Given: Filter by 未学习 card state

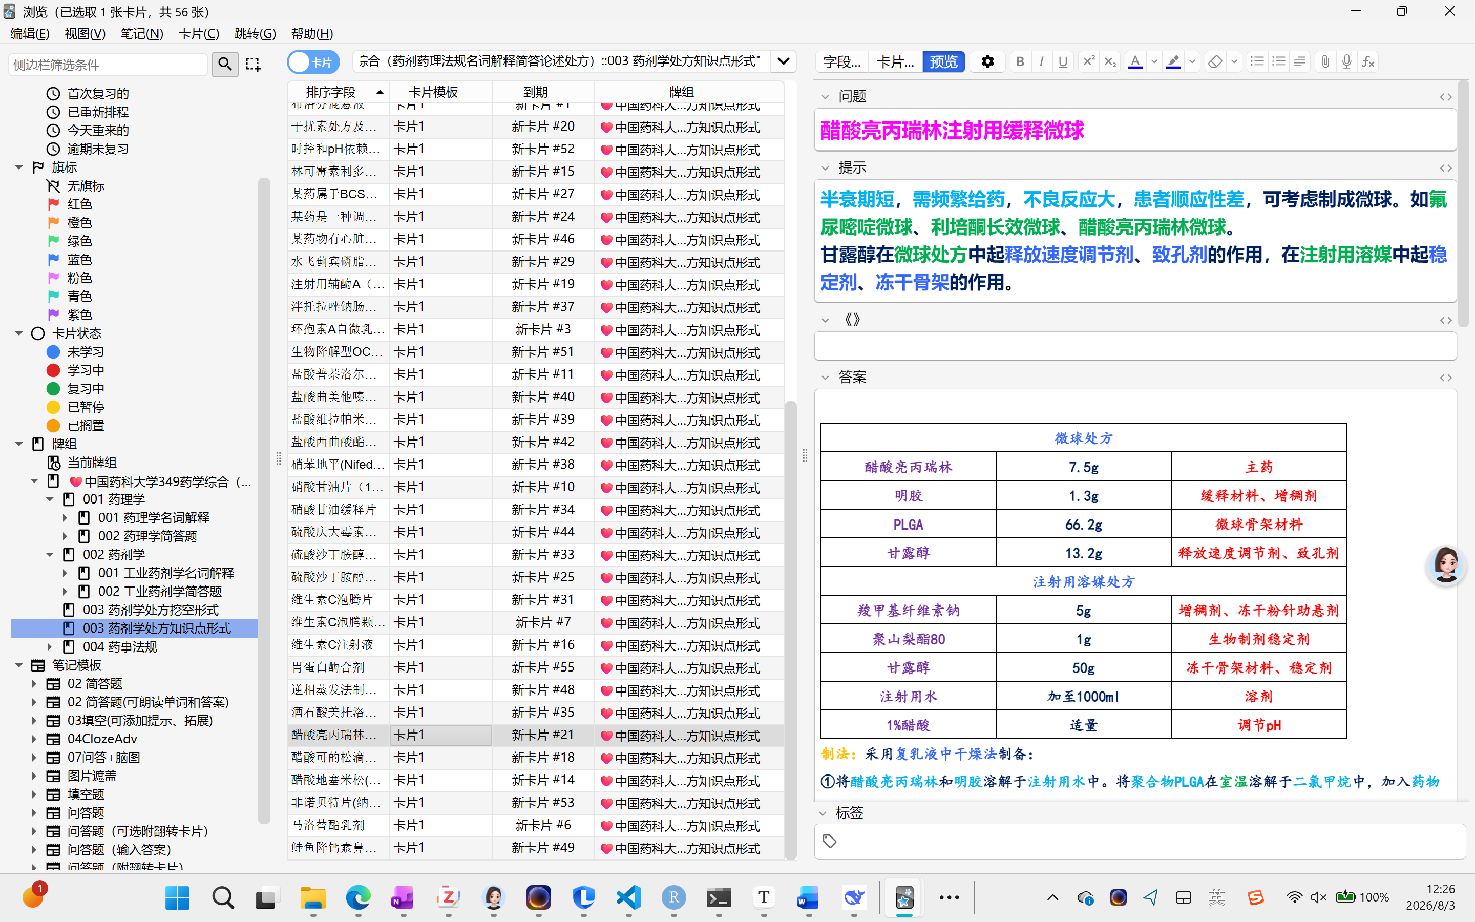Looking at the screenshot, I should 86,352.
